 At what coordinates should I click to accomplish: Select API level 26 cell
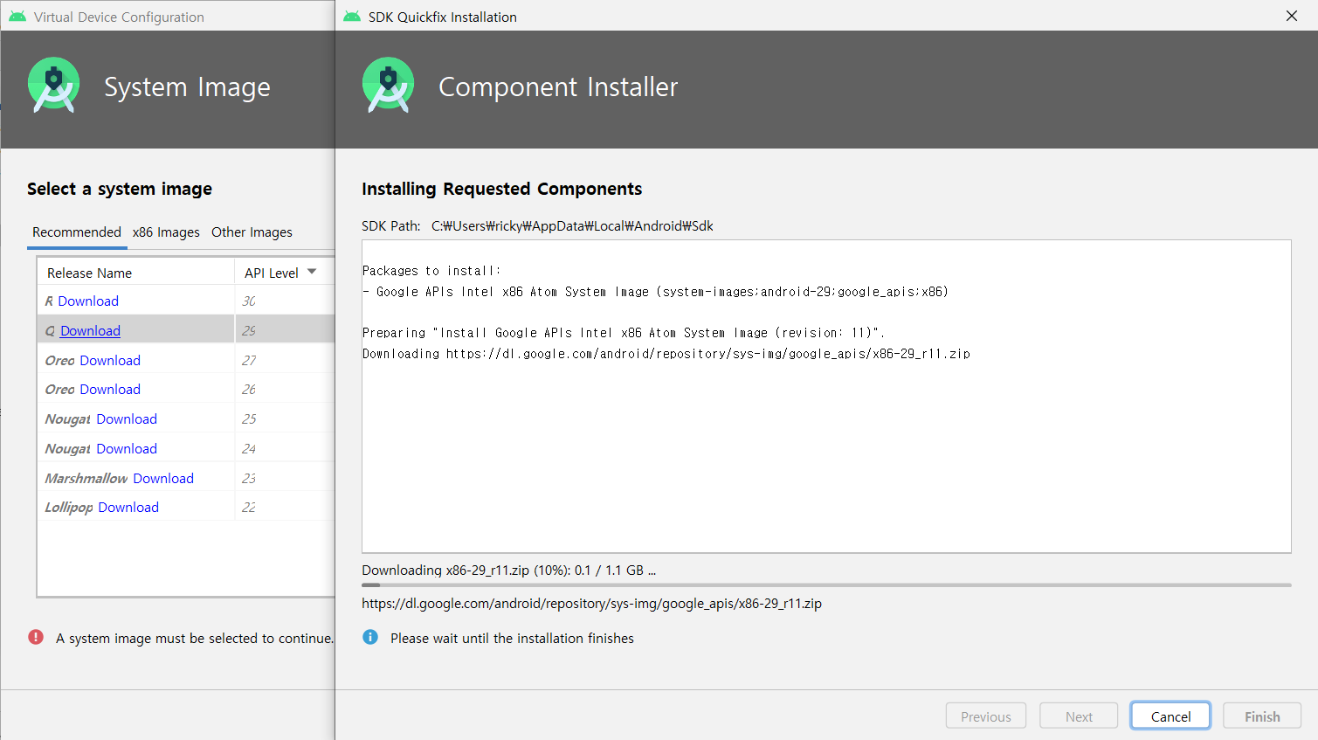click(x=285, y=389)
